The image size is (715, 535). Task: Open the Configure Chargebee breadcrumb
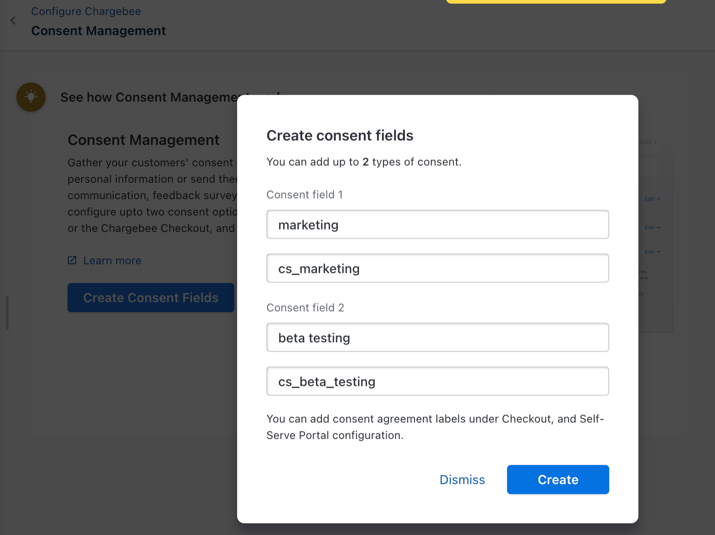click(x=86, y=11)
